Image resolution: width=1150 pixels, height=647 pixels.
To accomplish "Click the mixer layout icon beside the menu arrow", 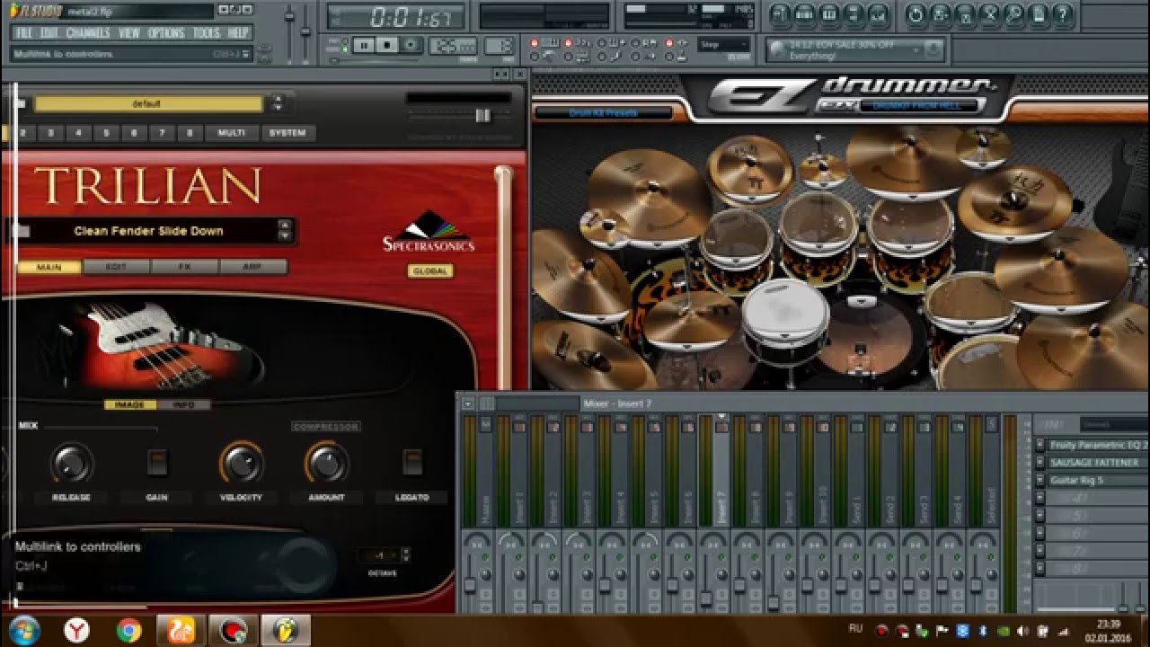I will [x=487, y=403].
